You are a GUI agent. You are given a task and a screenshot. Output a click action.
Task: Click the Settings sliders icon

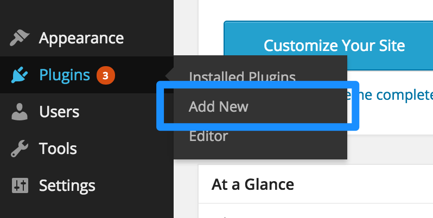pos(20,185)
